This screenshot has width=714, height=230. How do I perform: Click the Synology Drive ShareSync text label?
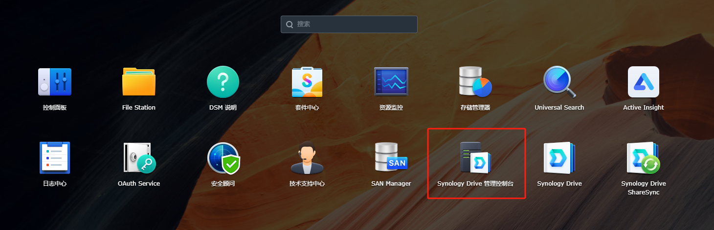click(644, 188)
